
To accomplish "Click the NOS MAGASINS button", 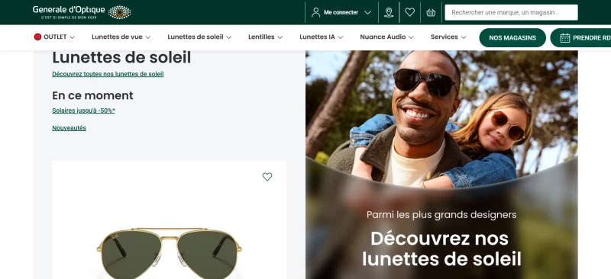I will click(x=512, y=38).
